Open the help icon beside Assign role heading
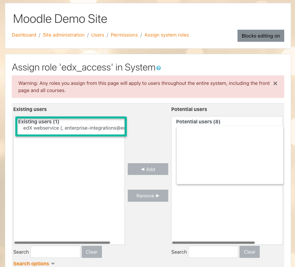295x267 pixels. [158, 68]
